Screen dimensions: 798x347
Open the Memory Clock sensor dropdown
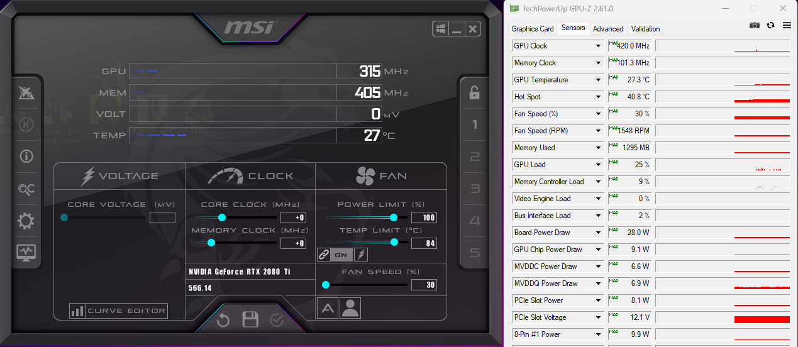pos(598,63)
